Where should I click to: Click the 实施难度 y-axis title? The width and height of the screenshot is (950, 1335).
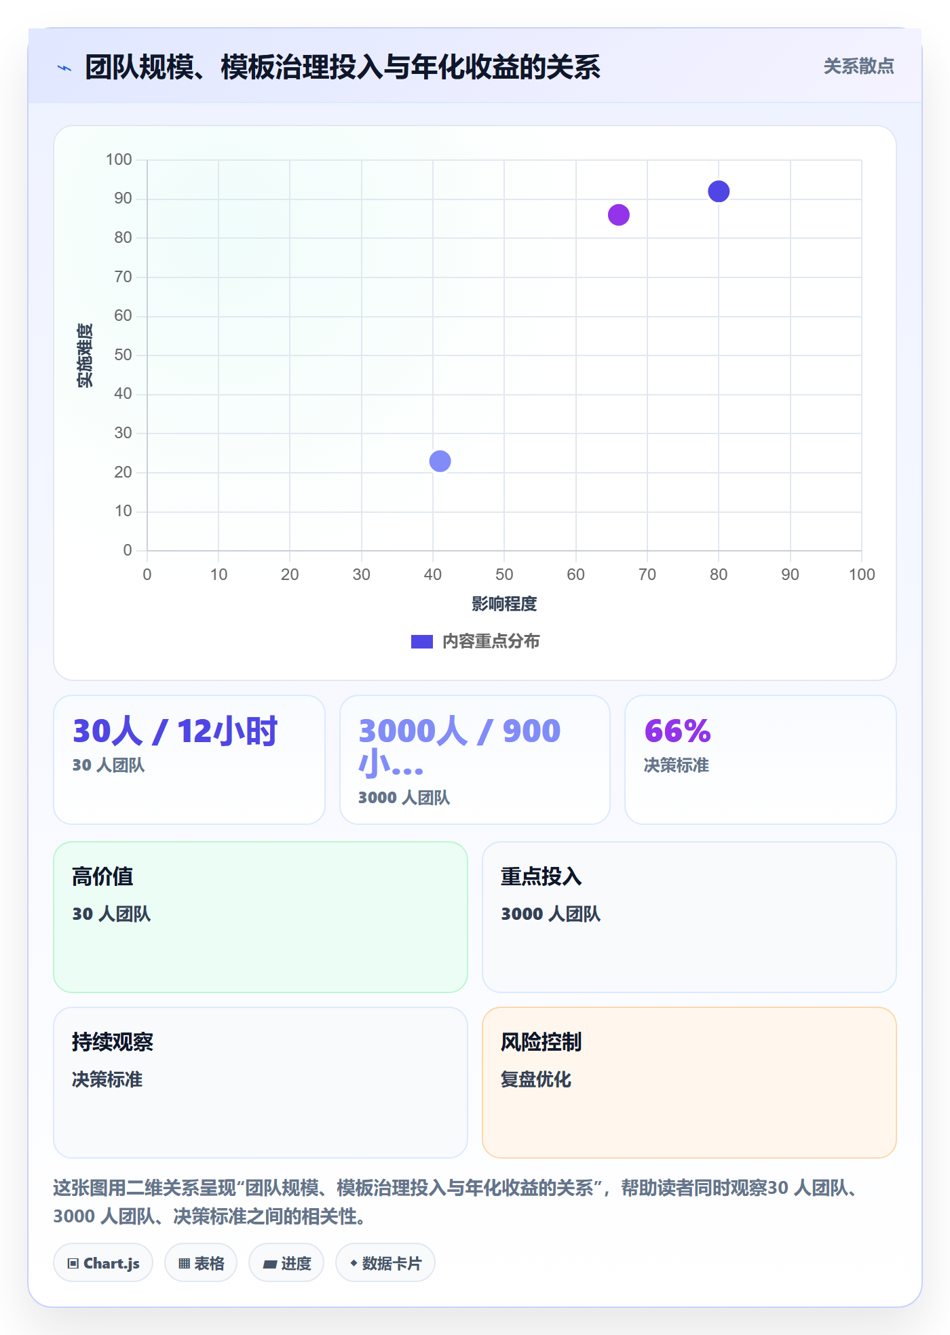click(x=85, y=355)
